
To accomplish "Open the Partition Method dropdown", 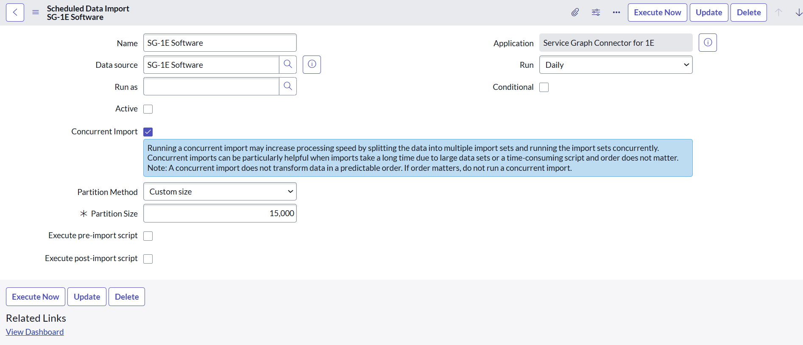I will click(x=220, y=192).
